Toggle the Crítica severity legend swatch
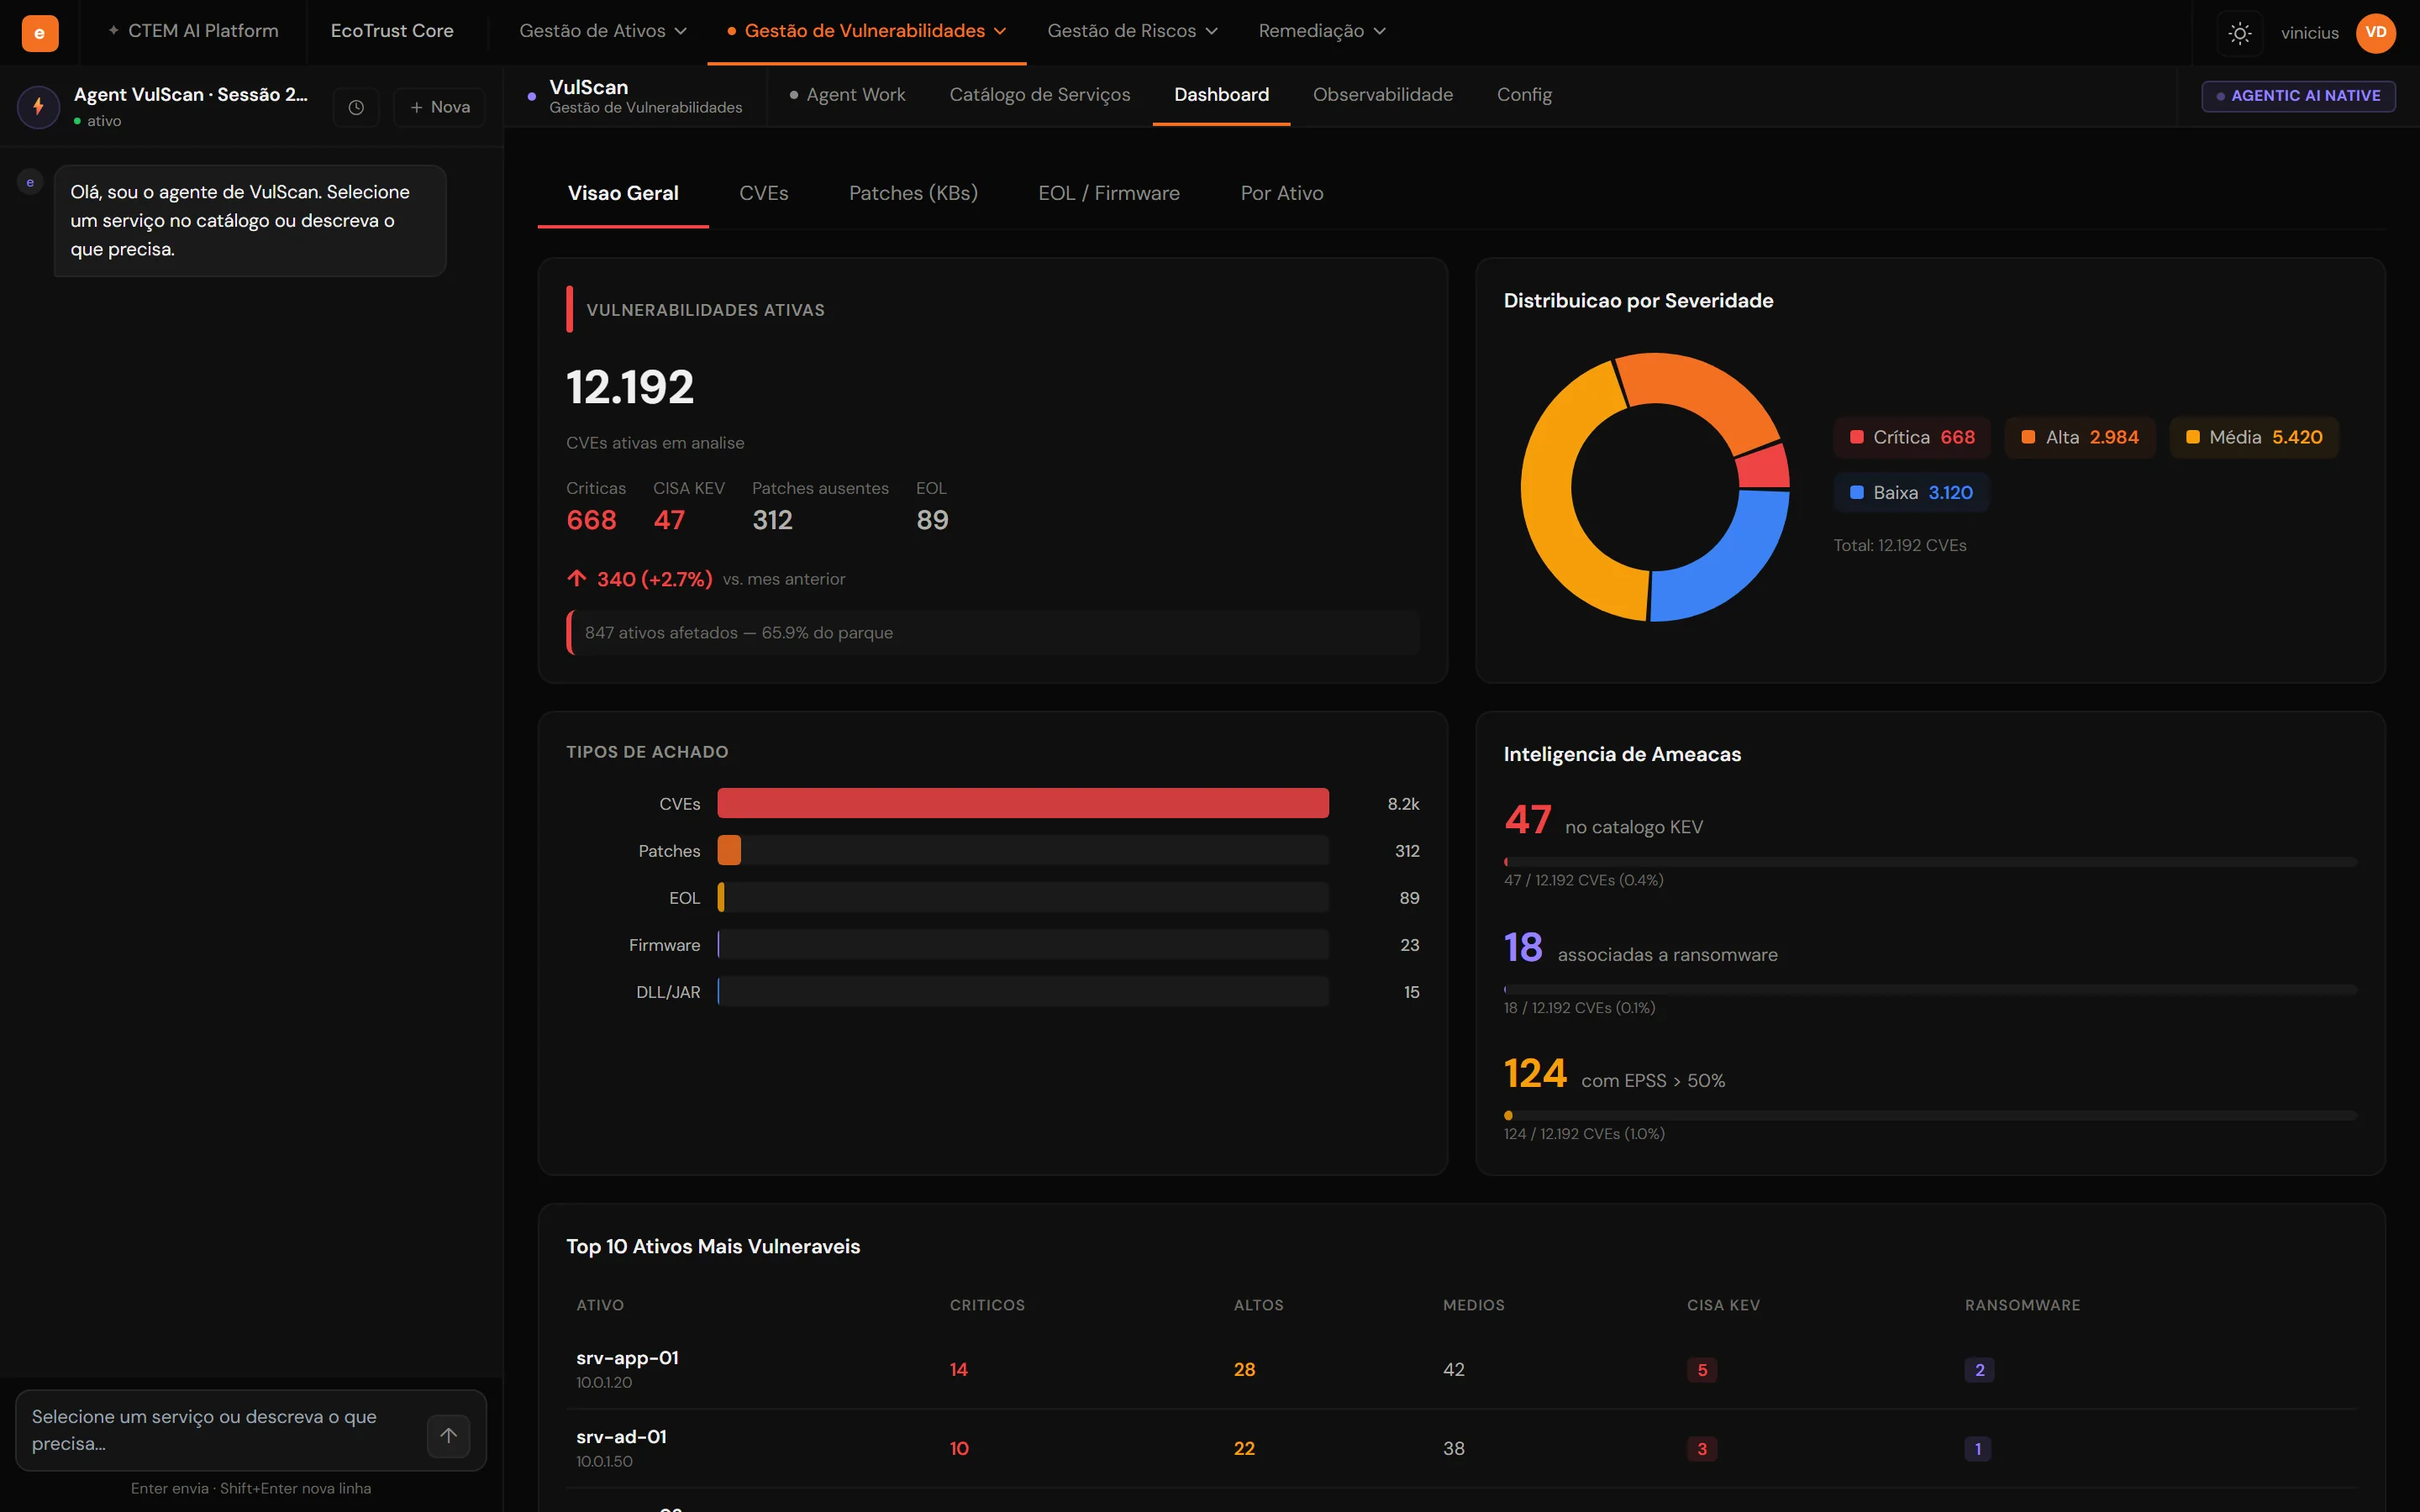This screenshot has width=2420, height=1512. [1857, 437]
